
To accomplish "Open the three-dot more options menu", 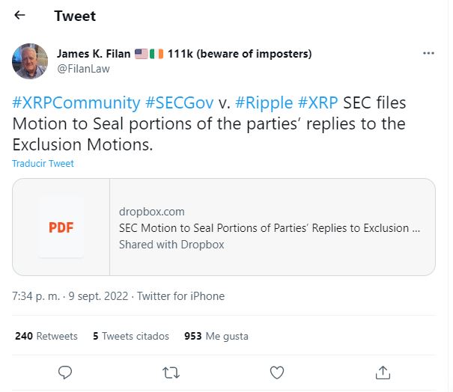I will click(428, 54).
